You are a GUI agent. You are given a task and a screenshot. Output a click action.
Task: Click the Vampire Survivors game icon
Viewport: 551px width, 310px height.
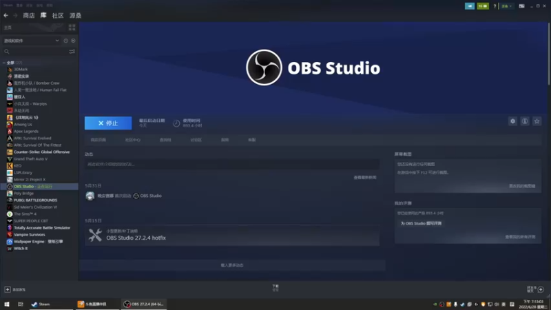click(10, 234)
